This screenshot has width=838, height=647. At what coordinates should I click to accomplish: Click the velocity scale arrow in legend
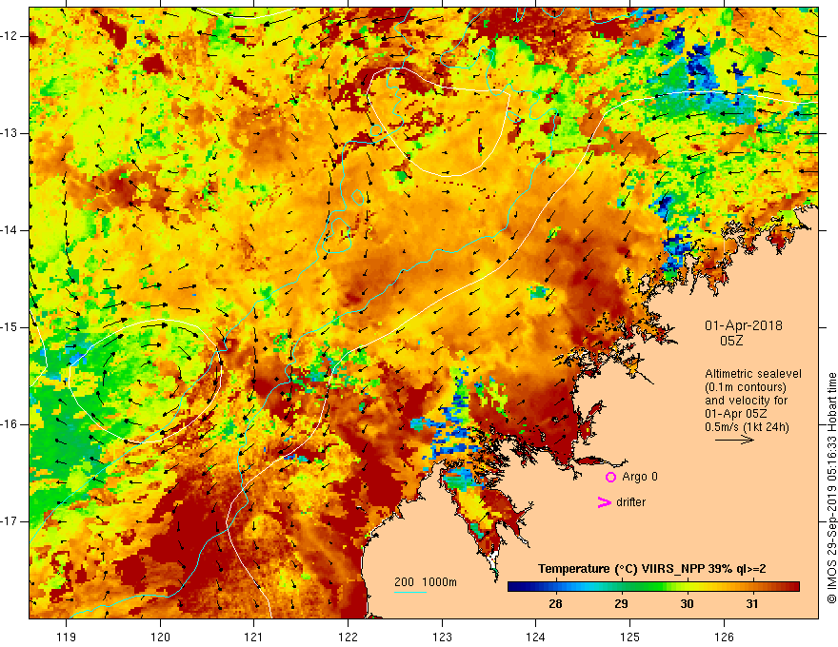pyautogui.click(x=734, y=440)
